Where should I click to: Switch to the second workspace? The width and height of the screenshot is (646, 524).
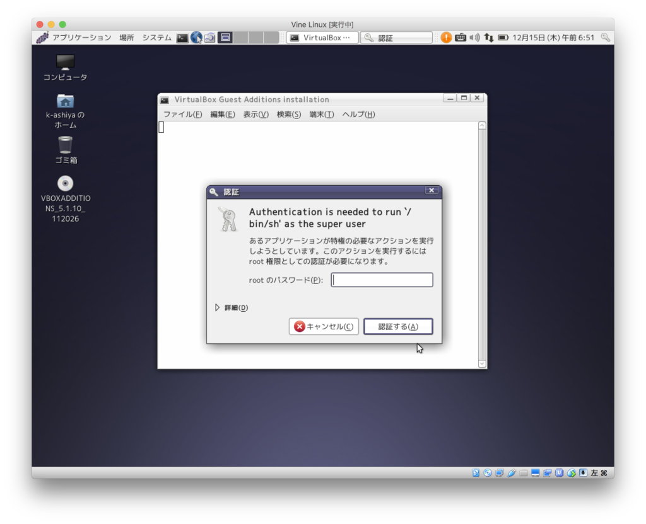tap(240, 38)
